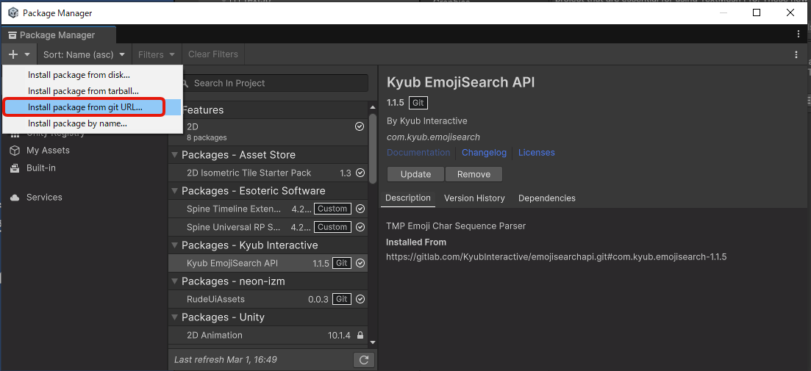811x371 pixels.
Task: Click the Remove button
Action: click(474, 174)
